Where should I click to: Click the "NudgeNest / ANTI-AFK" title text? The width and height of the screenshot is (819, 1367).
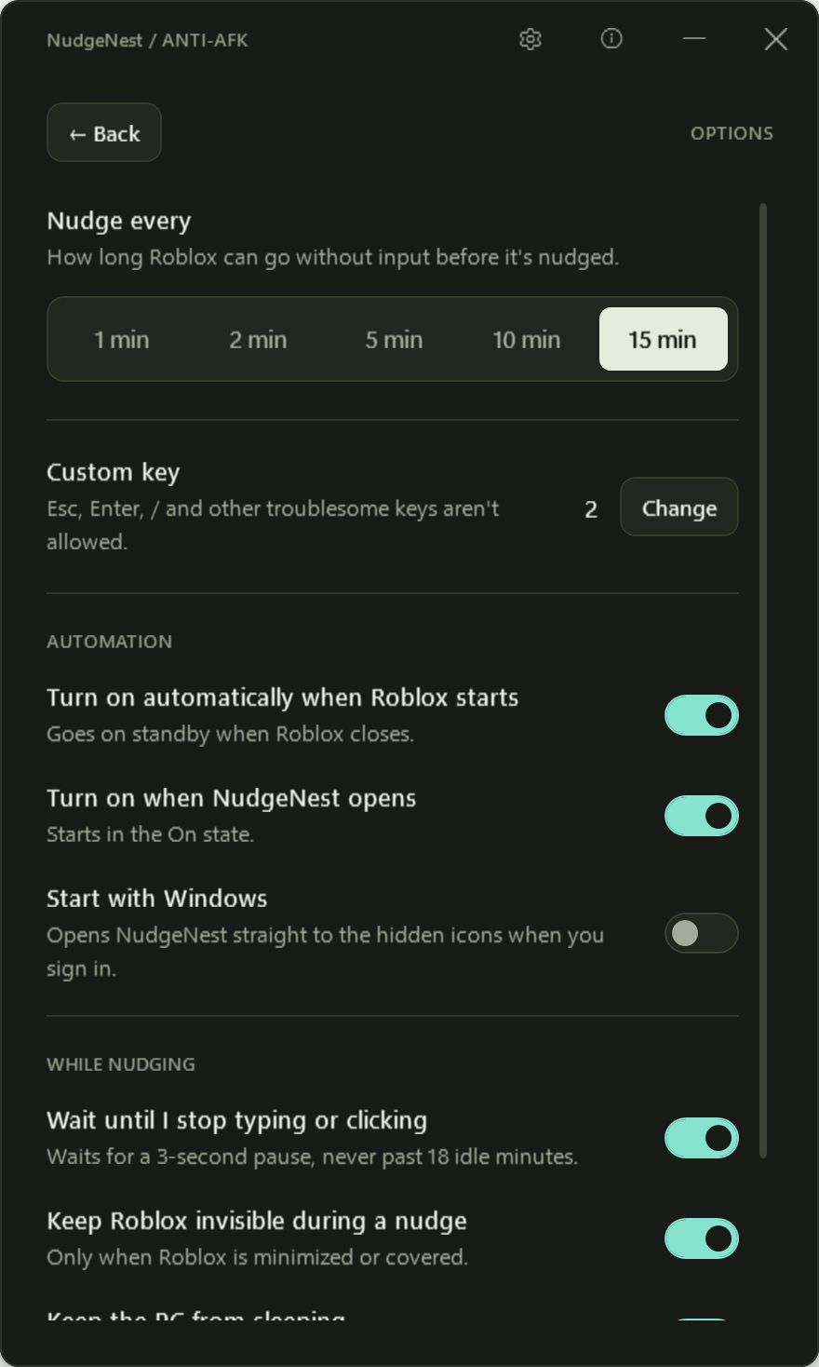(148, 40)
